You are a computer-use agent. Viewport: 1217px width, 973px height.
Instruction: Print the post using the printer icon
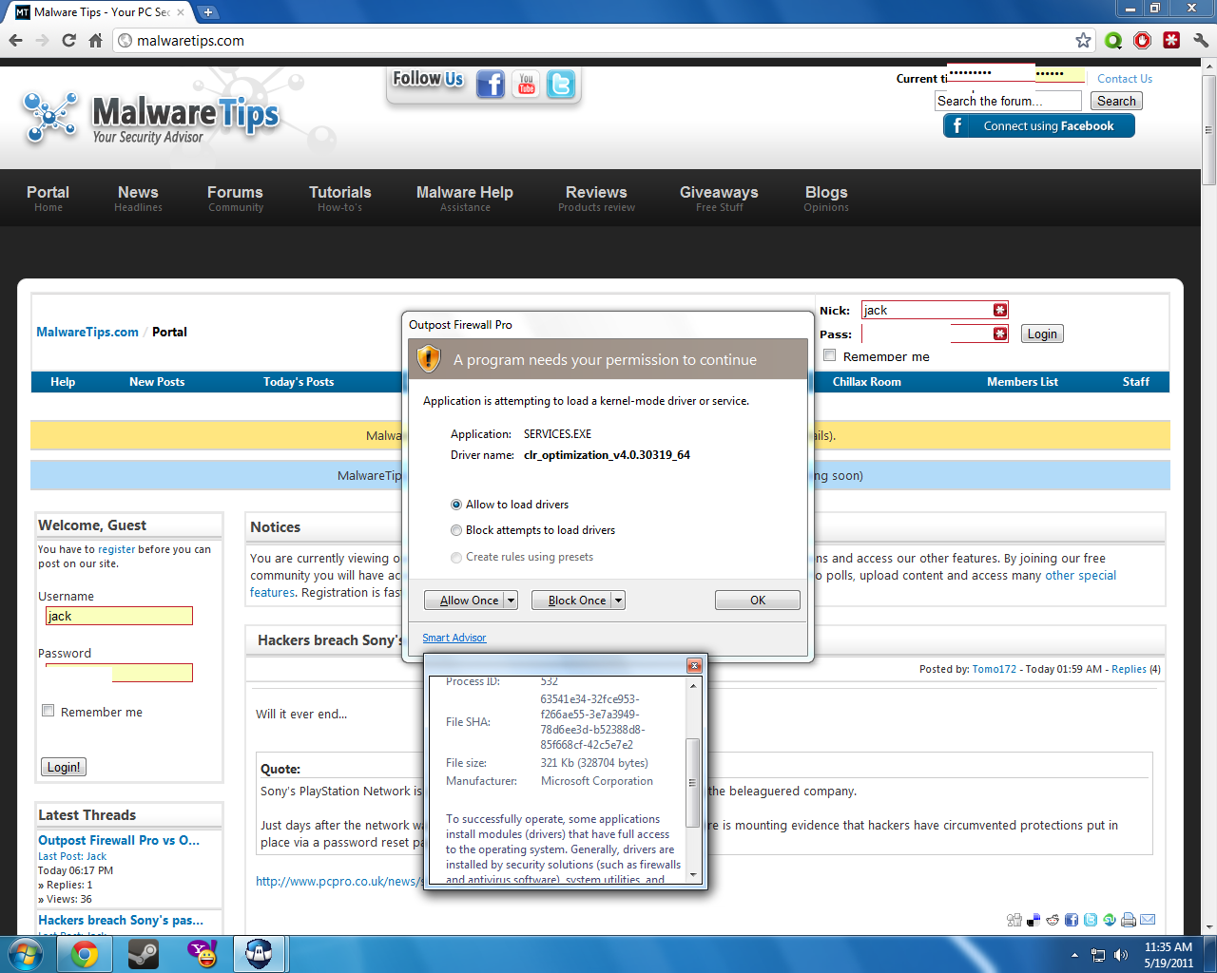(x=1129, y=920)
